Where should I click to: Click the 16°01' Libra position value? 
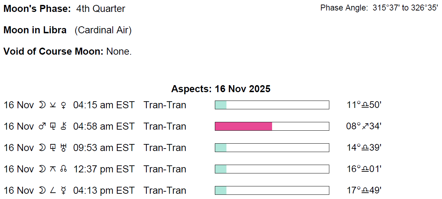click(364, 169)
